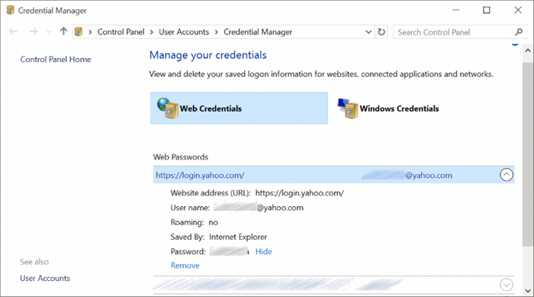Switch to Windows Credentials tab
The width and height of the screenshot is (534, 297).
click(388, 108)
